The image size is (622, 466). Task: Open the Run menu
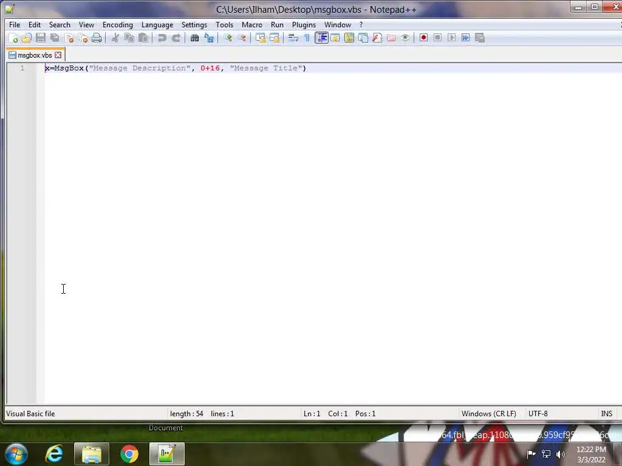pyautogui.click(x=277, y=24)
